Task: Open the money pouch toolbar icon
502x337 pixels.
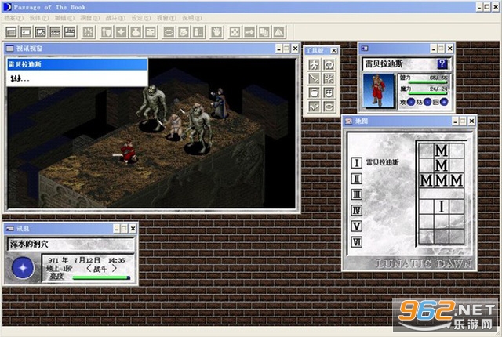Action: pos(136,32)
